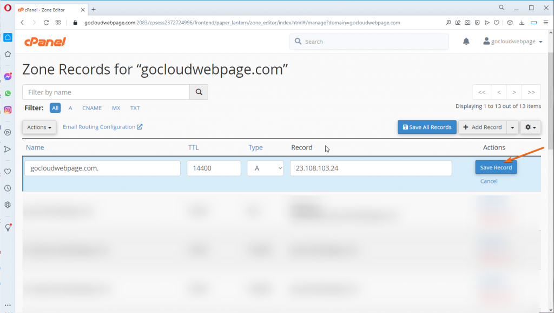The height and width of the screenshot is (313, 554).
Task: Add page to bookmarks with the heart icon
Action: (x=497, y=23)
